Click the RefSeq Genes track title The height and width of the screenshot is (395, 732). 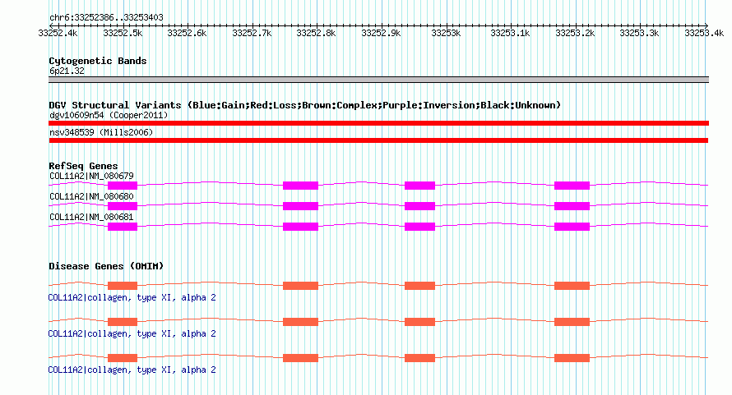[83, 166]
